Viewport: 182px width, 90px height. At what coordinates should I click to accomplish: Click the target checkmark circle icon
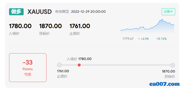tap(173, 65)
